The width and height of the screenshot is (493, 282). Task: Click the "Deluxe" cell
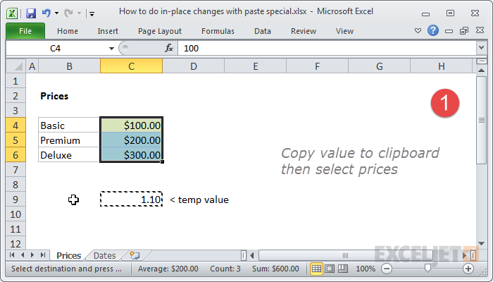pyautogui.click(x=69, y=155)
